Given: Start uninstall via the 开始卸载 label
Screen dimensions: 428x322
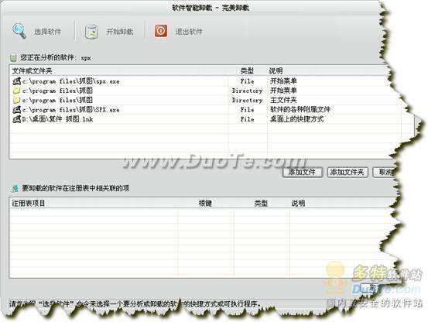Looking at the screenshot, I should coord(119,32).
